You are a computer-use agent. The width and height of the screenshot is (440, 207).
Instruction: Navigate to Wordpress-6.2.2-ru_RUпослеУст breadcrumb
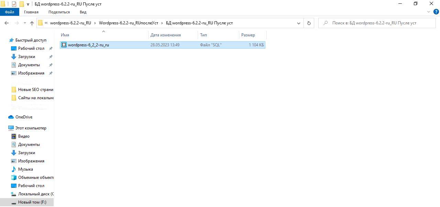[x=128, y=23]
